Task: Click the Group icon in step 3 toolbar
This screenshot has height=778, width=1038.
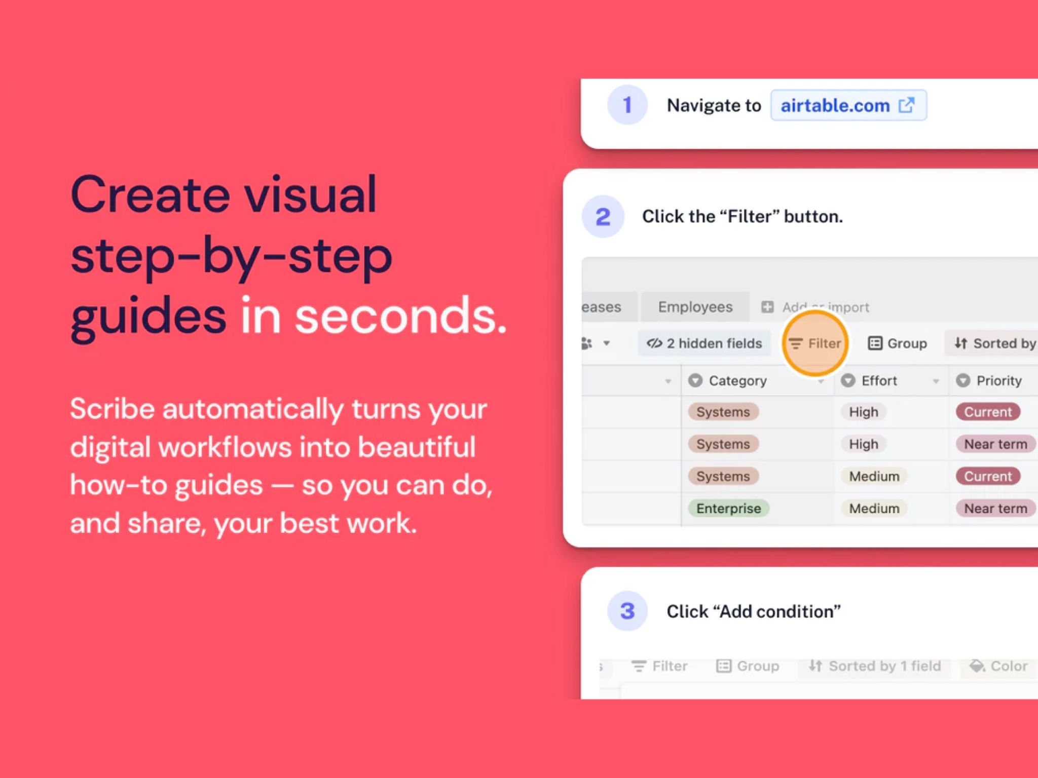Action: (x=723, y=666)
